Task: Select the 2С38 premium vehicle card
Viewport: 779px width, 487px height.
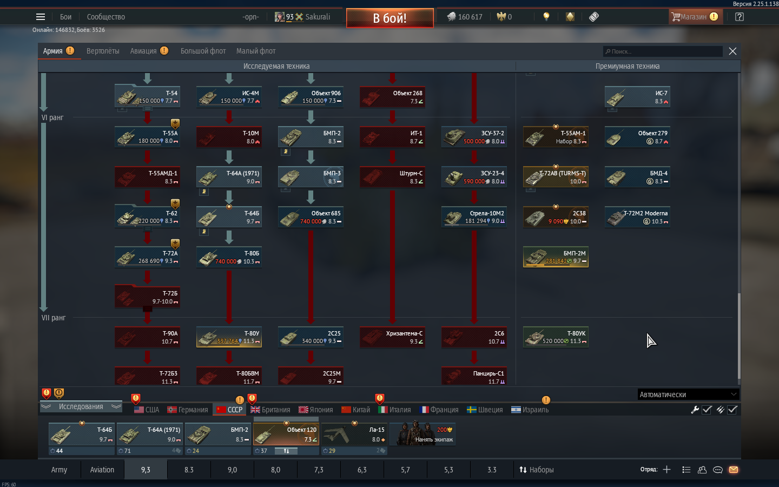Action: (556, 217)
